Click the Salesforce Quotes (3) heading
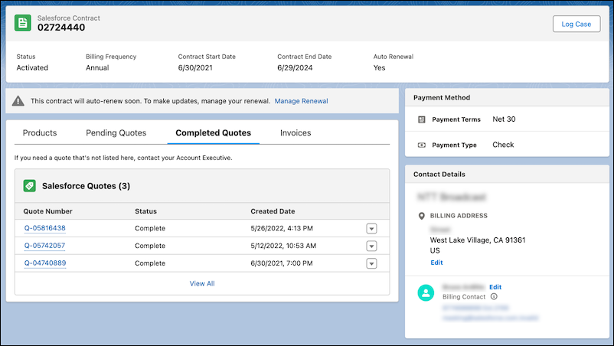614x346 pixels. click(x=87, y=186)
